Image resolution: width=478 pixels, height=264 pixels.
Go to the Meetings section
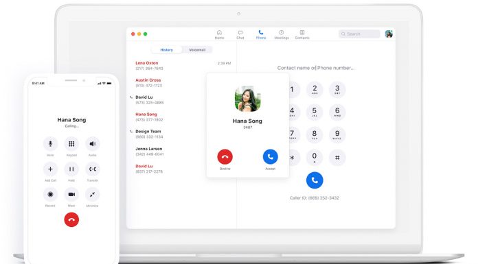click(x=282, y=35)
